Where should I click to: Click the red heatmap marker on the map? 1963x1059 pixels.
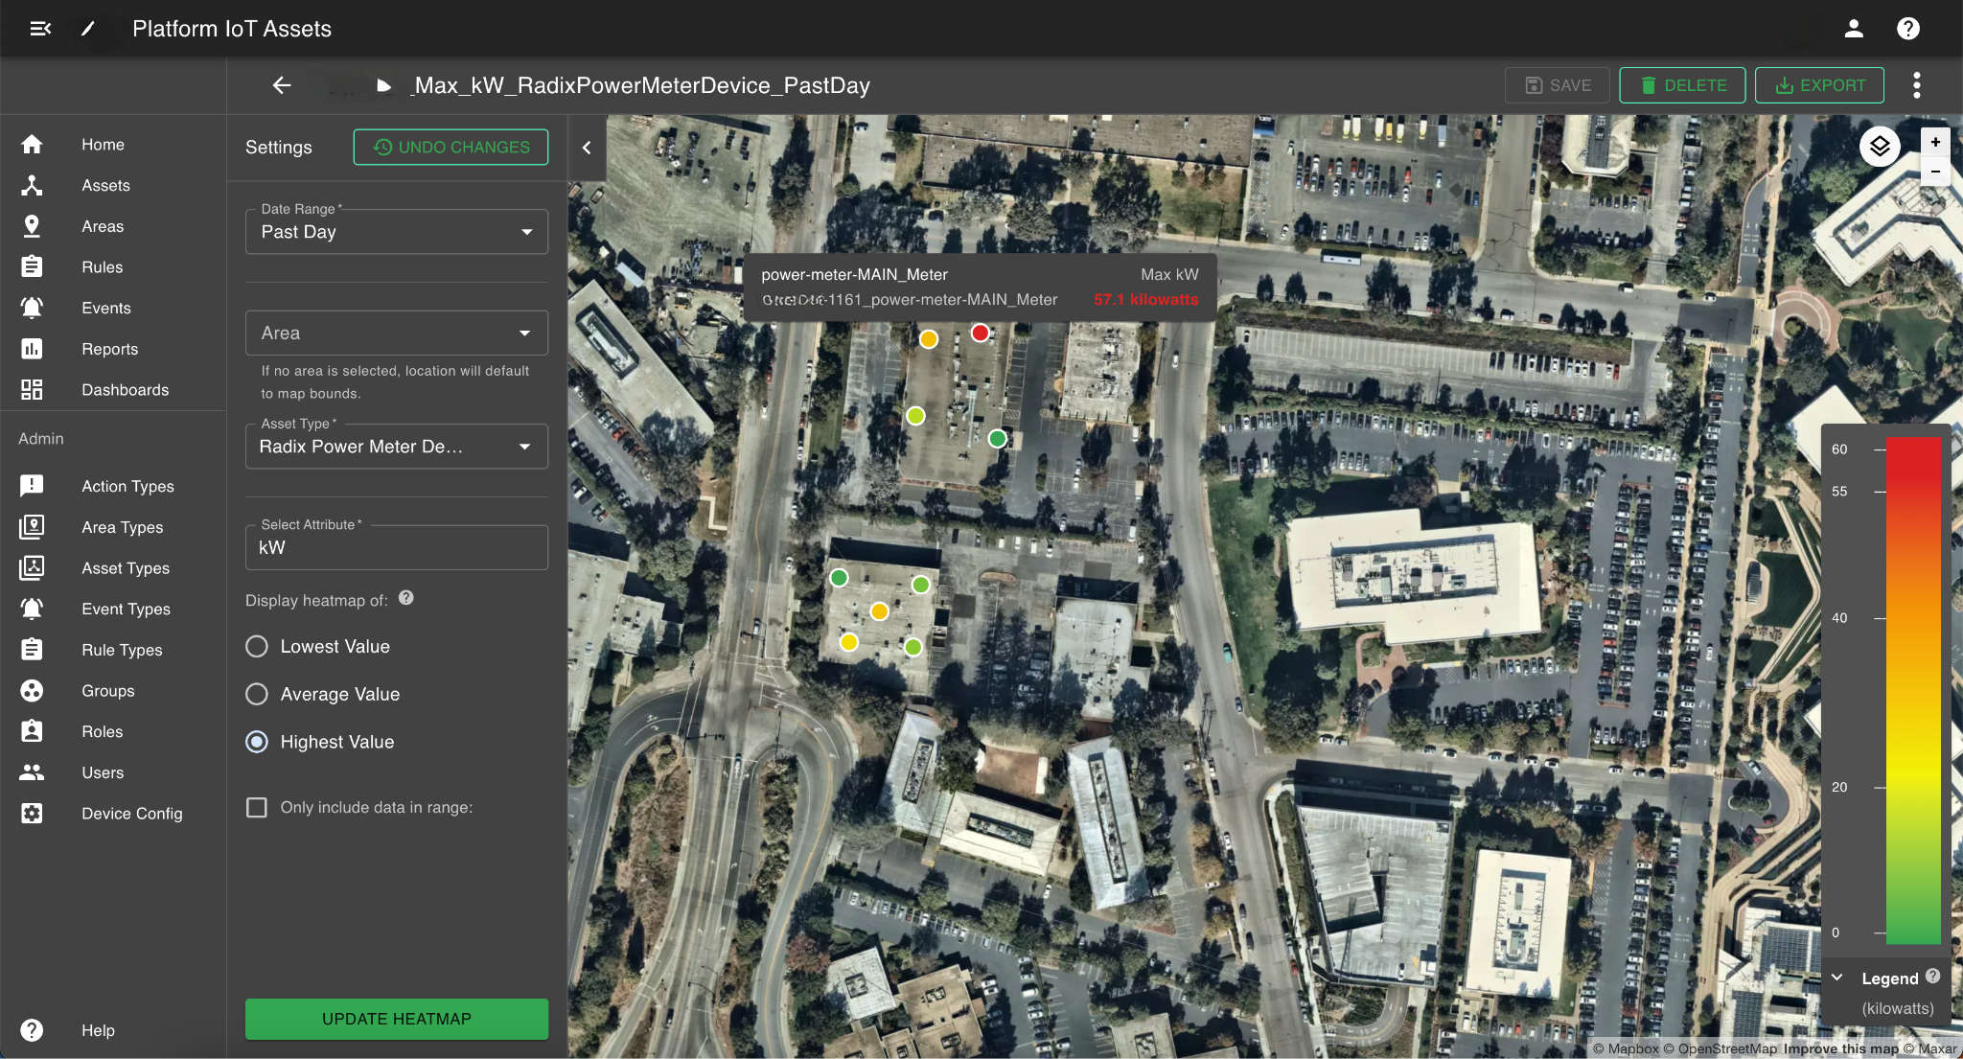click(980, 334)
